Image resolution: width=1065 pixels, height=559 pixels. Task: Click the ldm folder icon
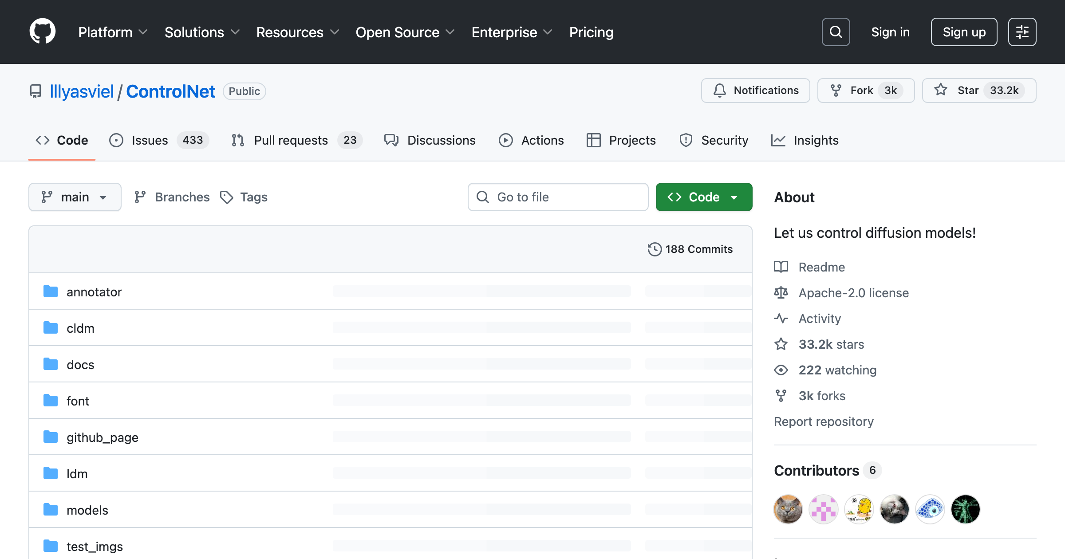[x=51, y=473]
